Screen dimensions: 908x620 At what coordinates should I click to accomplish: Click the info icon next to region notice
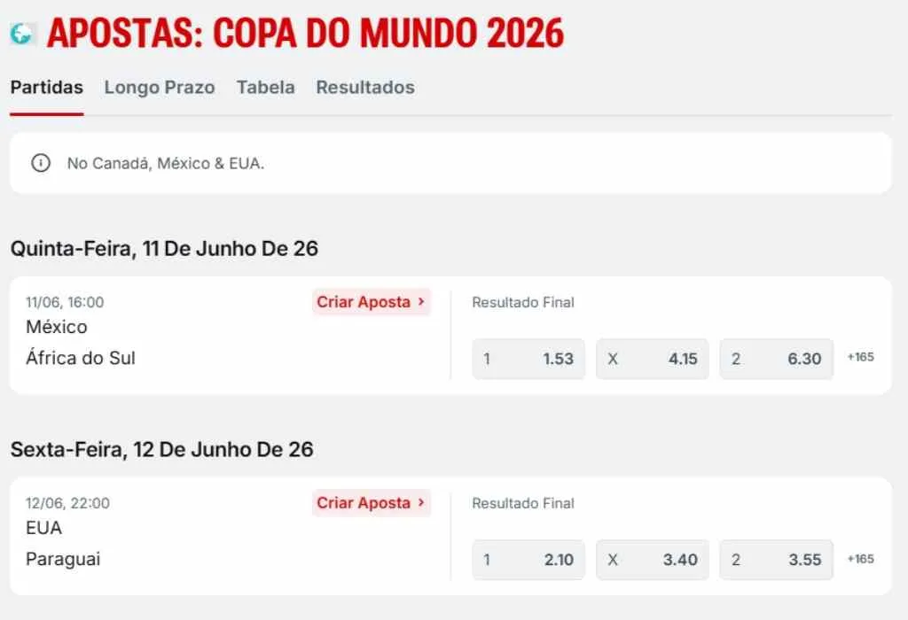pyautogui.click(x=39, y=163)
